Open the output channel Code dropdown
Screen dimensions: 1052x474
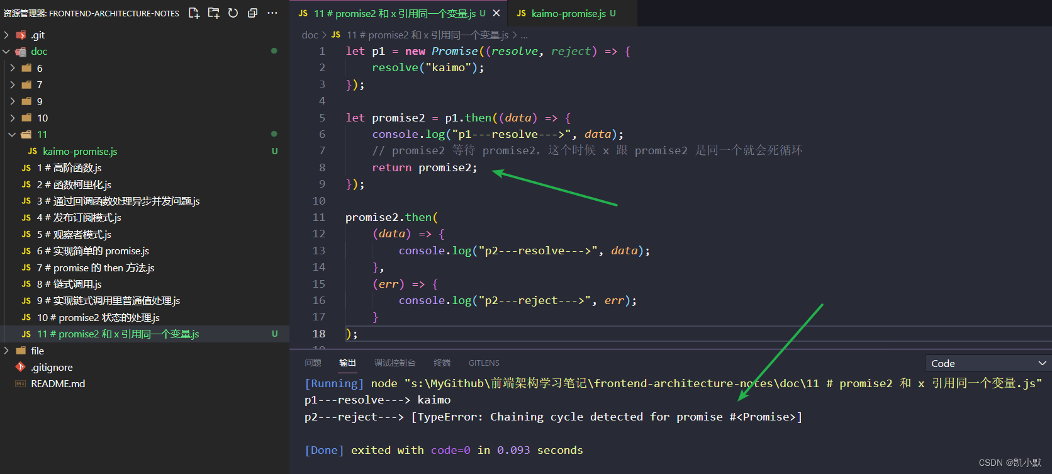click(x=988, y=363)
